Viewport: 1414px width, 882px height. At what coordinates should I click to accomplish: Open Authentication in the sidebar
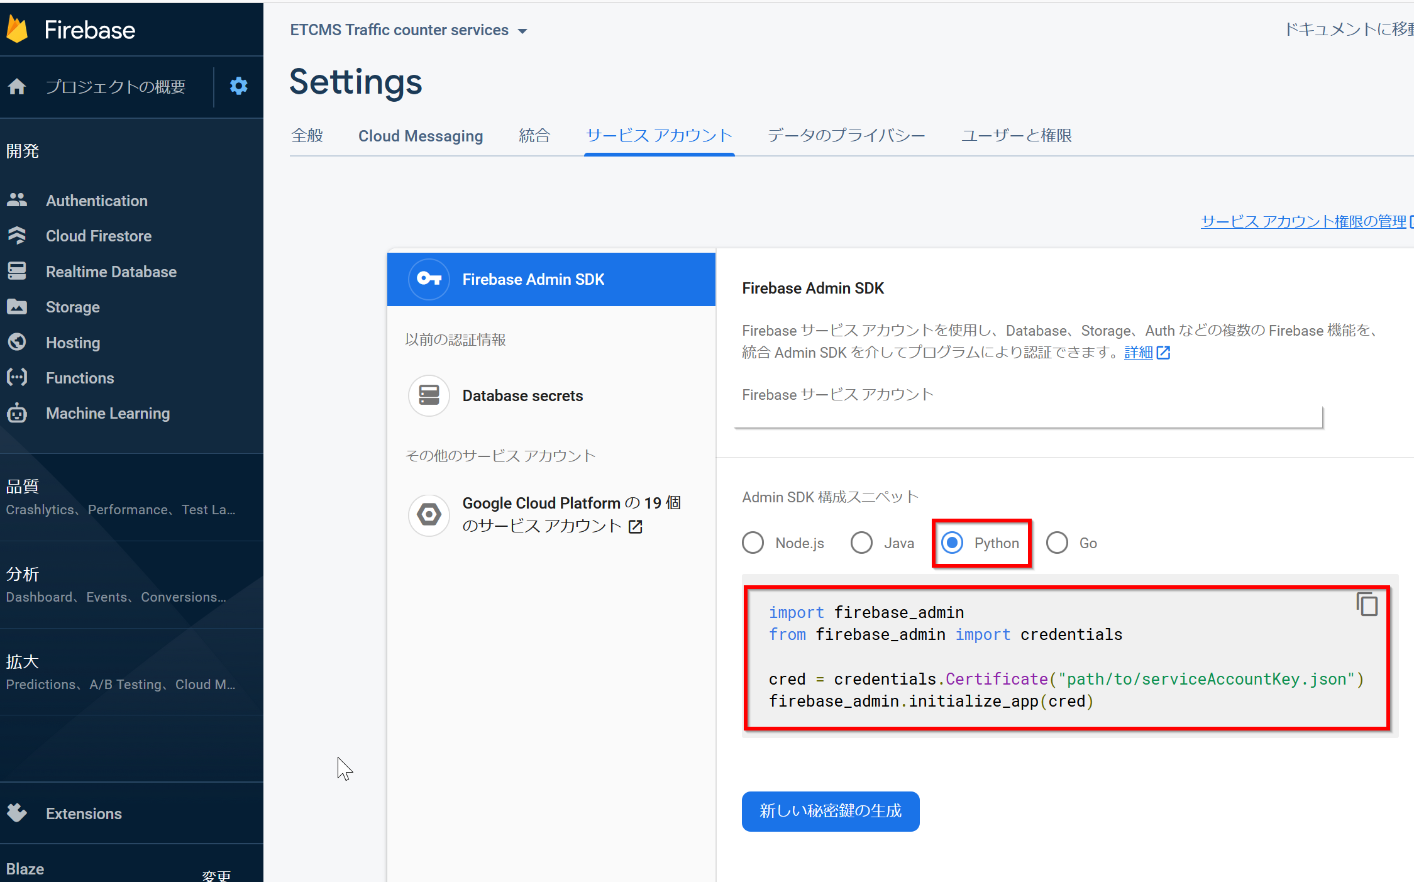point(97,201)
